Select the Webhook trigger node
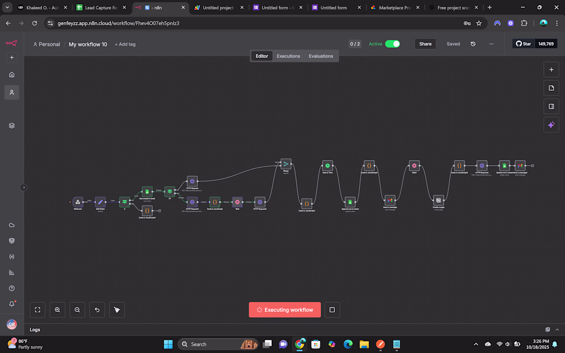Screen dimensions: 565x353 [78, 202]
